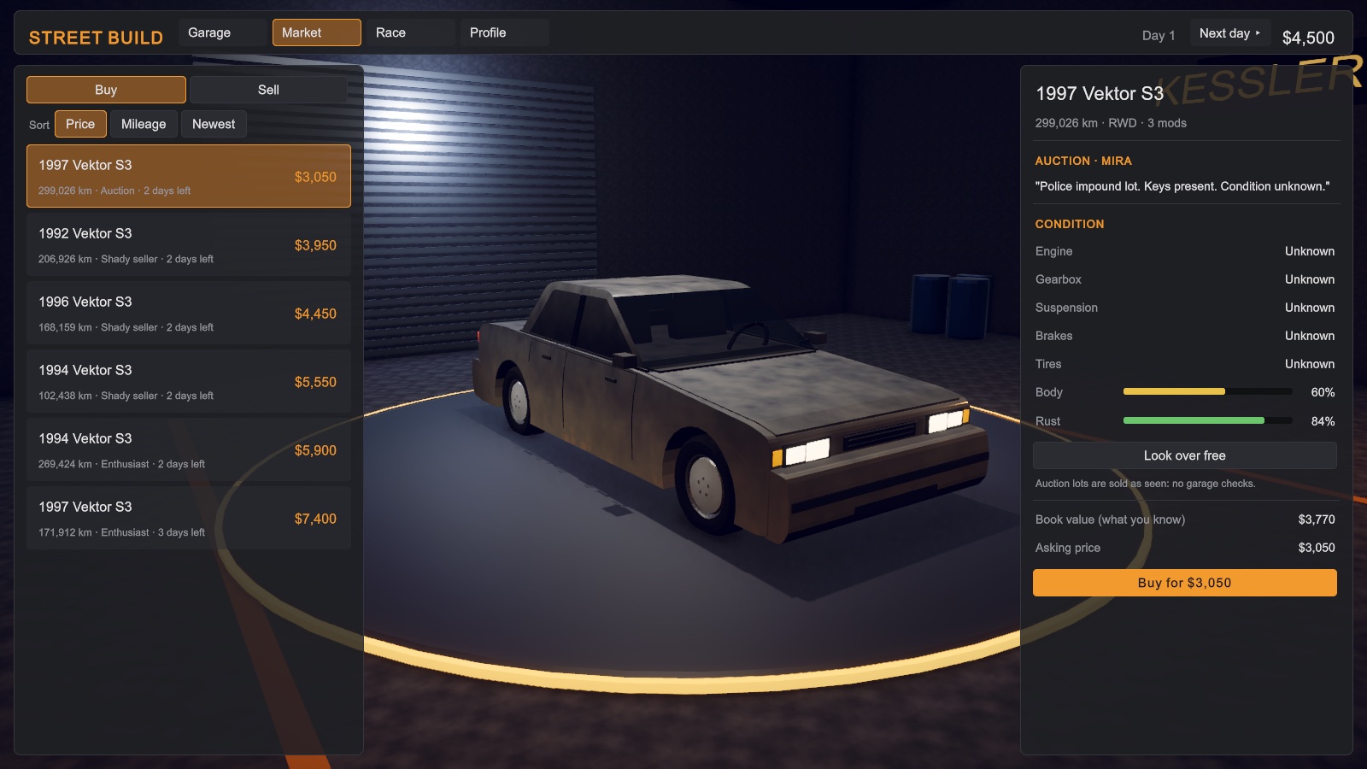Click the 299,026 km · RWD · 3 mods line

coord(1111,123)
